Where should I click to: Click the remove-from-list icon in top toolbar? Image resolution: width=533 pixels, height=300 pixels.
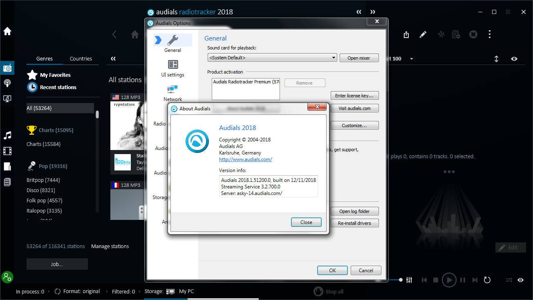pyautogui.click(x=456, y=35)
